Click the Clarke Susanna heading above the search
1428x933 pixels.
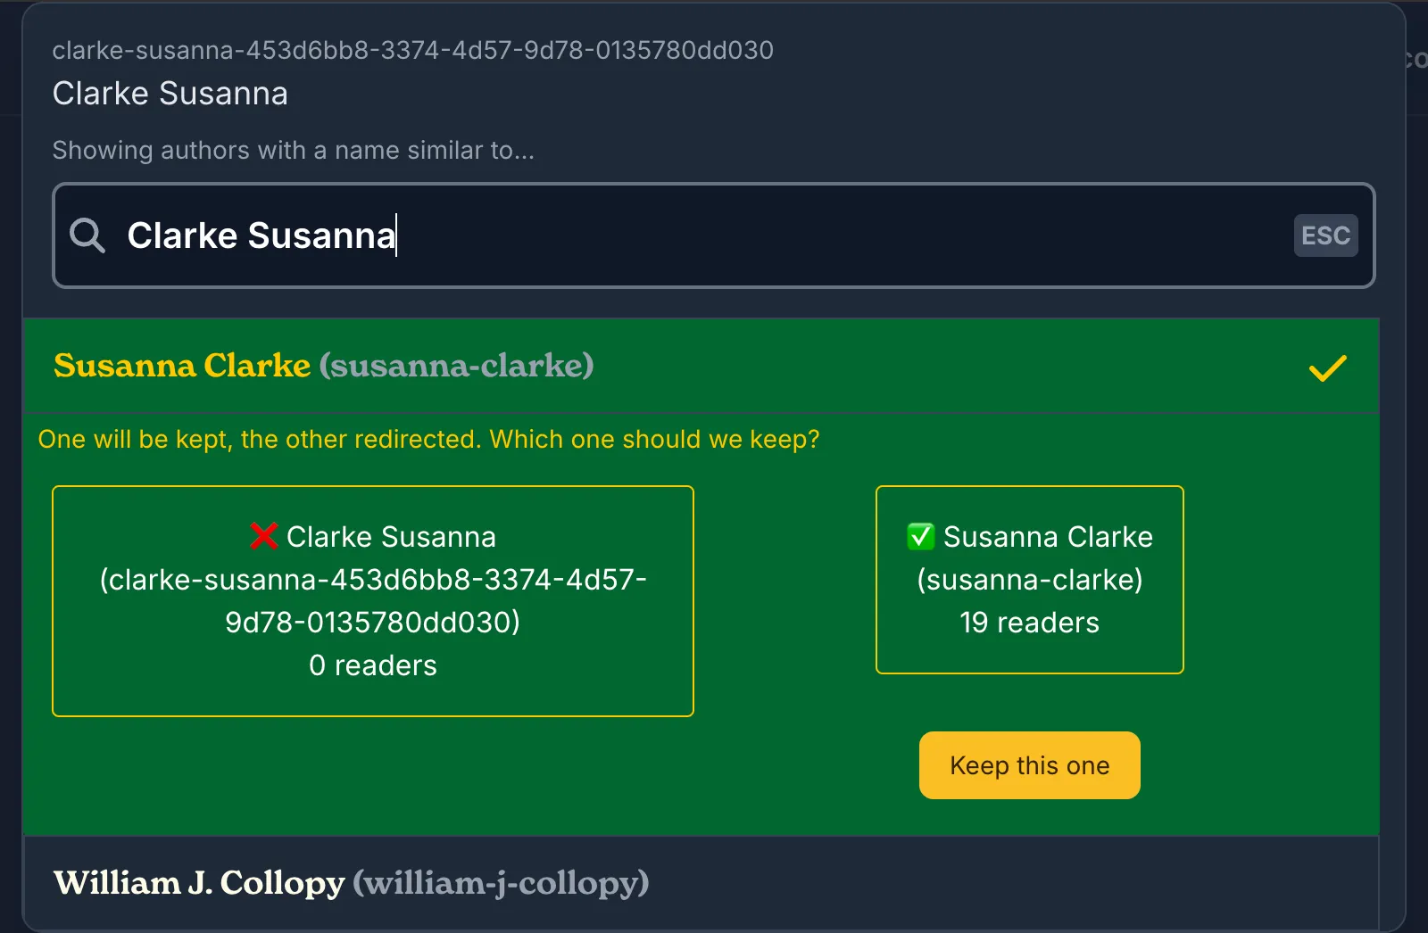coord(170,94)
